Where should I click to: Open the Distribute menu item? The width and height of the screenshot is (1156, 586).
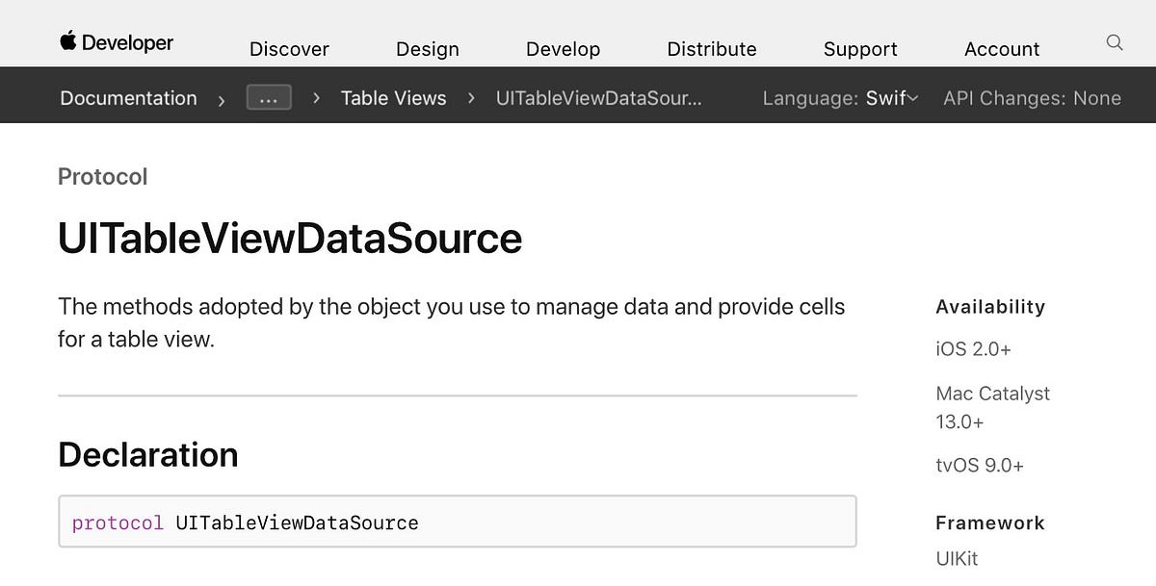(x=712, y=49)
